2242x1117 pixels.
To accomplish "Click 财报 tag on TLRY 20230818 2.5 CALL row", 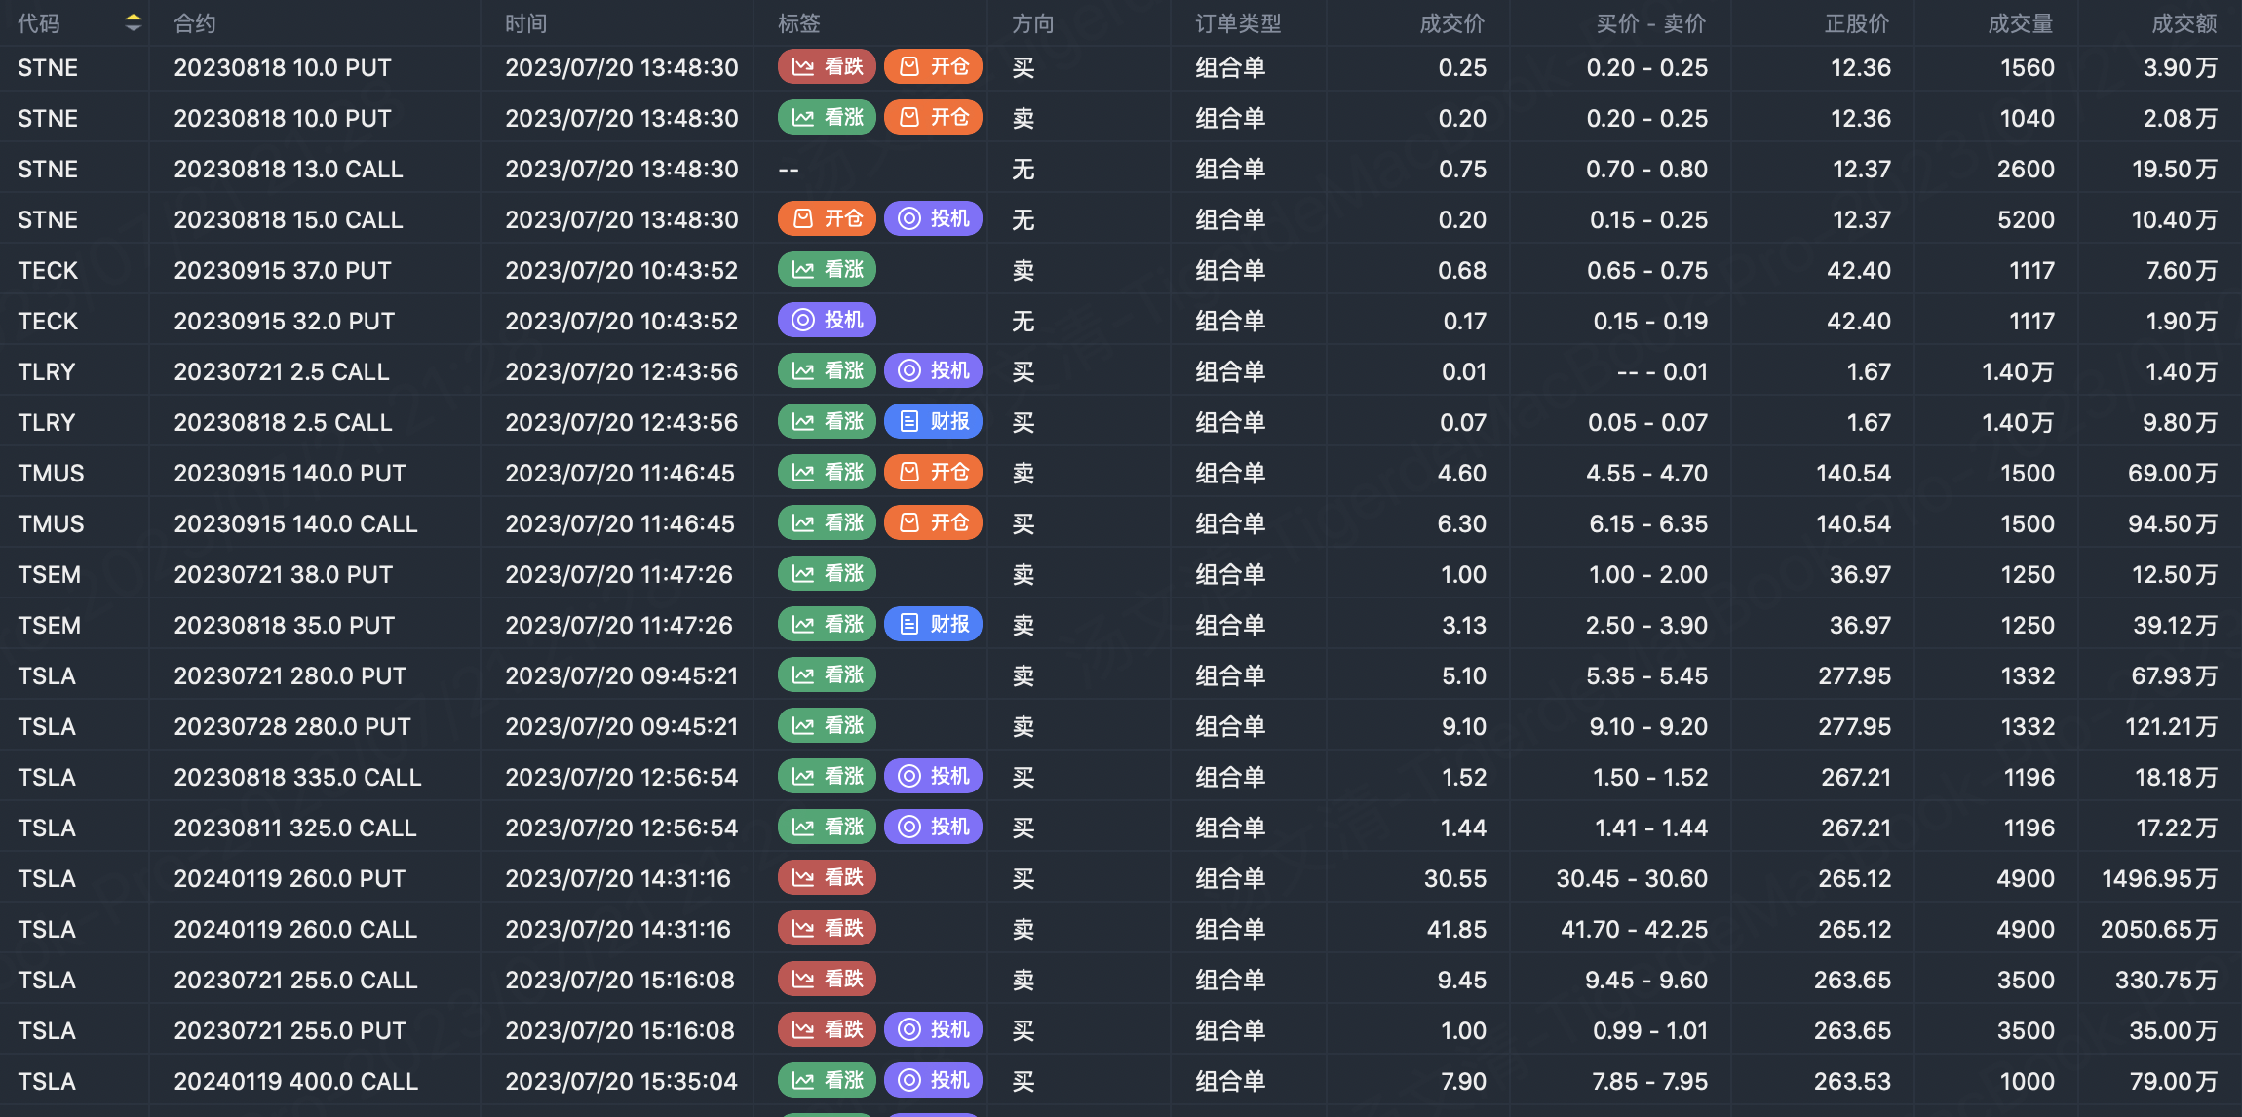I will 933,421.
